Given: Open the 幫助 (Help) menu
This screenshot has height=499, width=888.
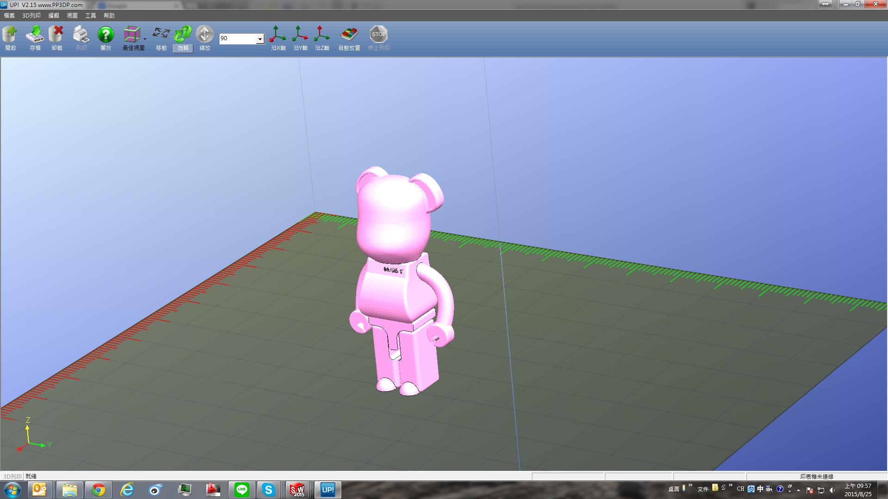Looking at the screenshot, I should [109, 16].
